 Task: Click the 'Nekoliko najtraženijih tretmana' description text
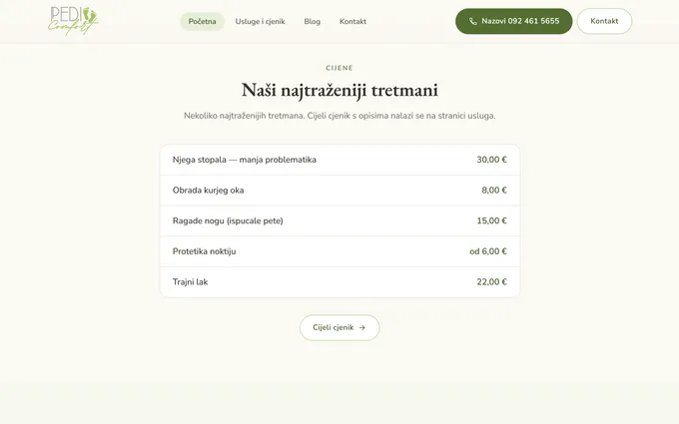tap(339, 116)
